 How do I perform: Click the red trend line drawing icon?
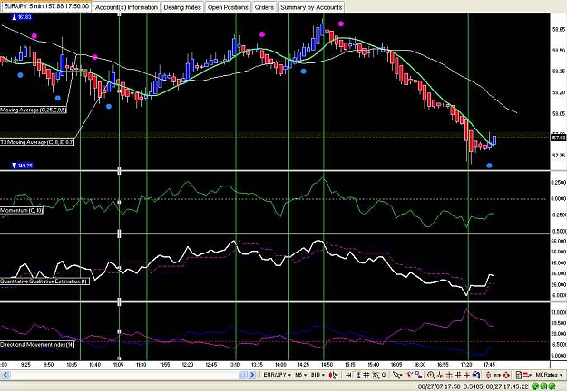[x=410, y=375]
